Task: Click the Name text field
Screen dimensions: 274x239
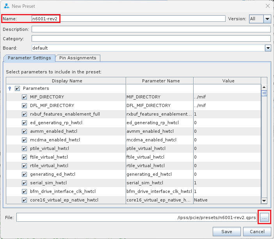Action: coord(129,19)
